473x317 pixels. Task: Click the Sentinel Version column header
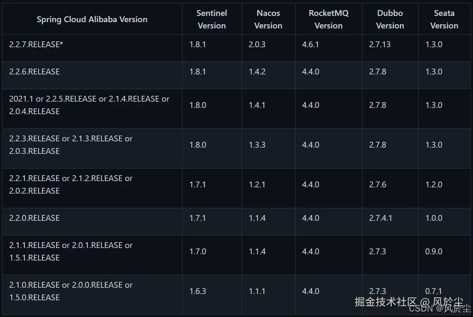point(212,19)
